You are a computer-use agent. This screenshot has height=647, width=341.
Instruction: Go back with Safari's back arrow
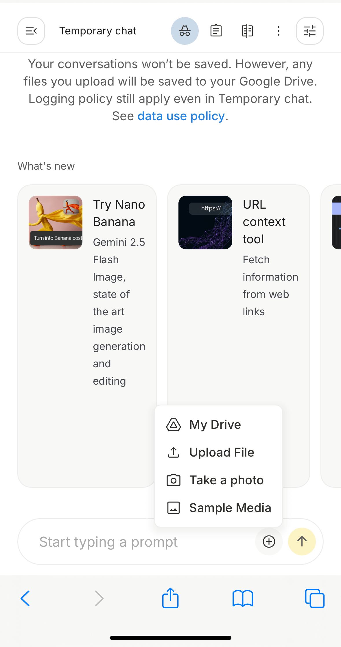pos(25,598)
